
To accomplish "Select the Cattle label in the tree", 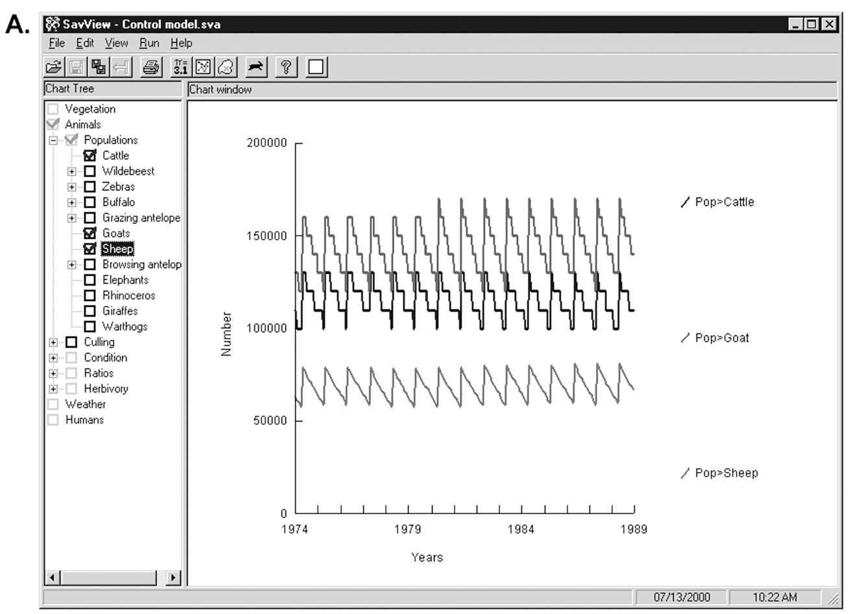I will [115, 155].
